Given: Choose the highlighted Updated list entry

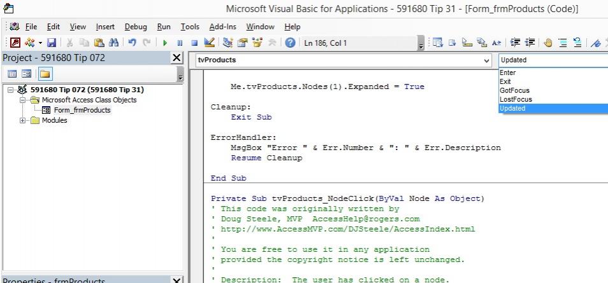Looking at the screenshot, I should 553,108.
